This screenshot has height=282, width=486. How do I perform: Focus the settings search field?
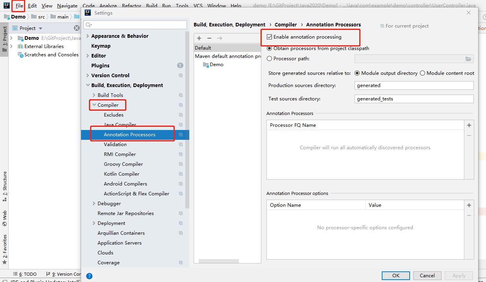point(135,25)
